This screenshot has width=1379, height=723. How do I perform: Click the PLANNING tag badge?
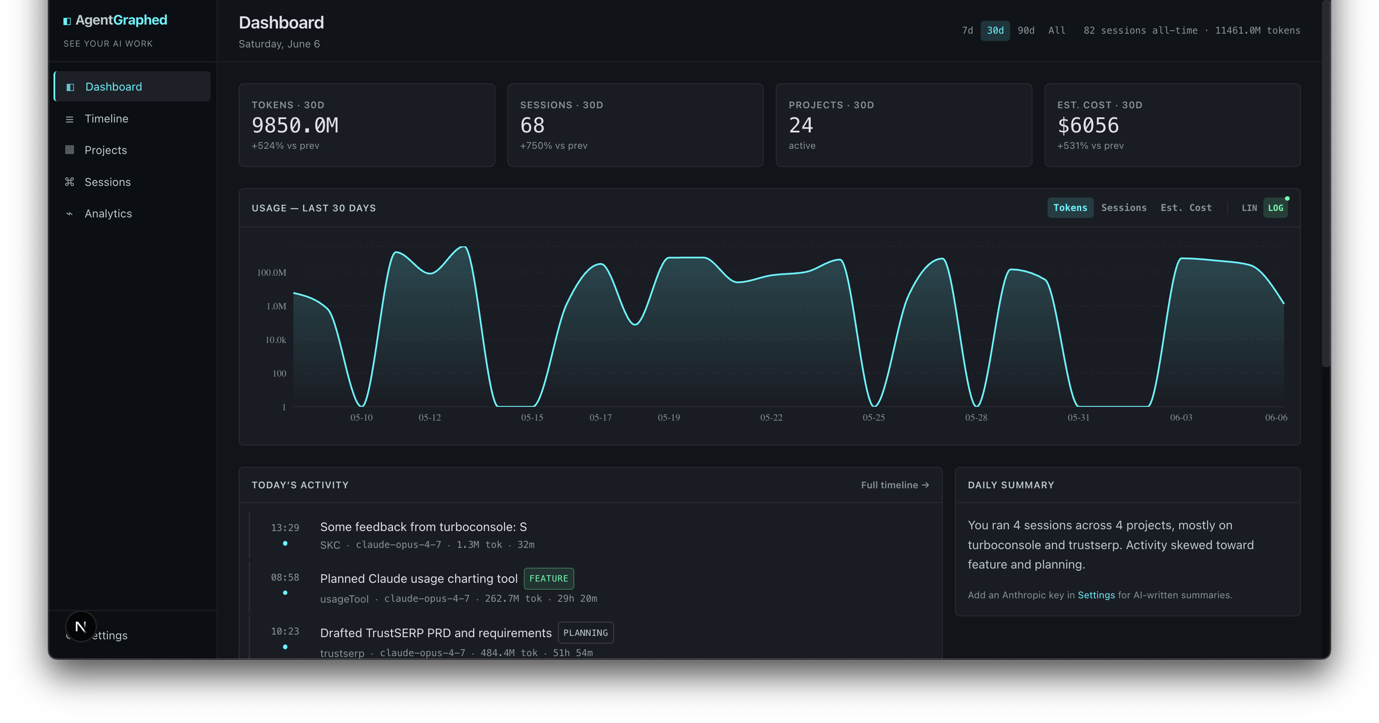pyautogui.click(x=586, y=632)
